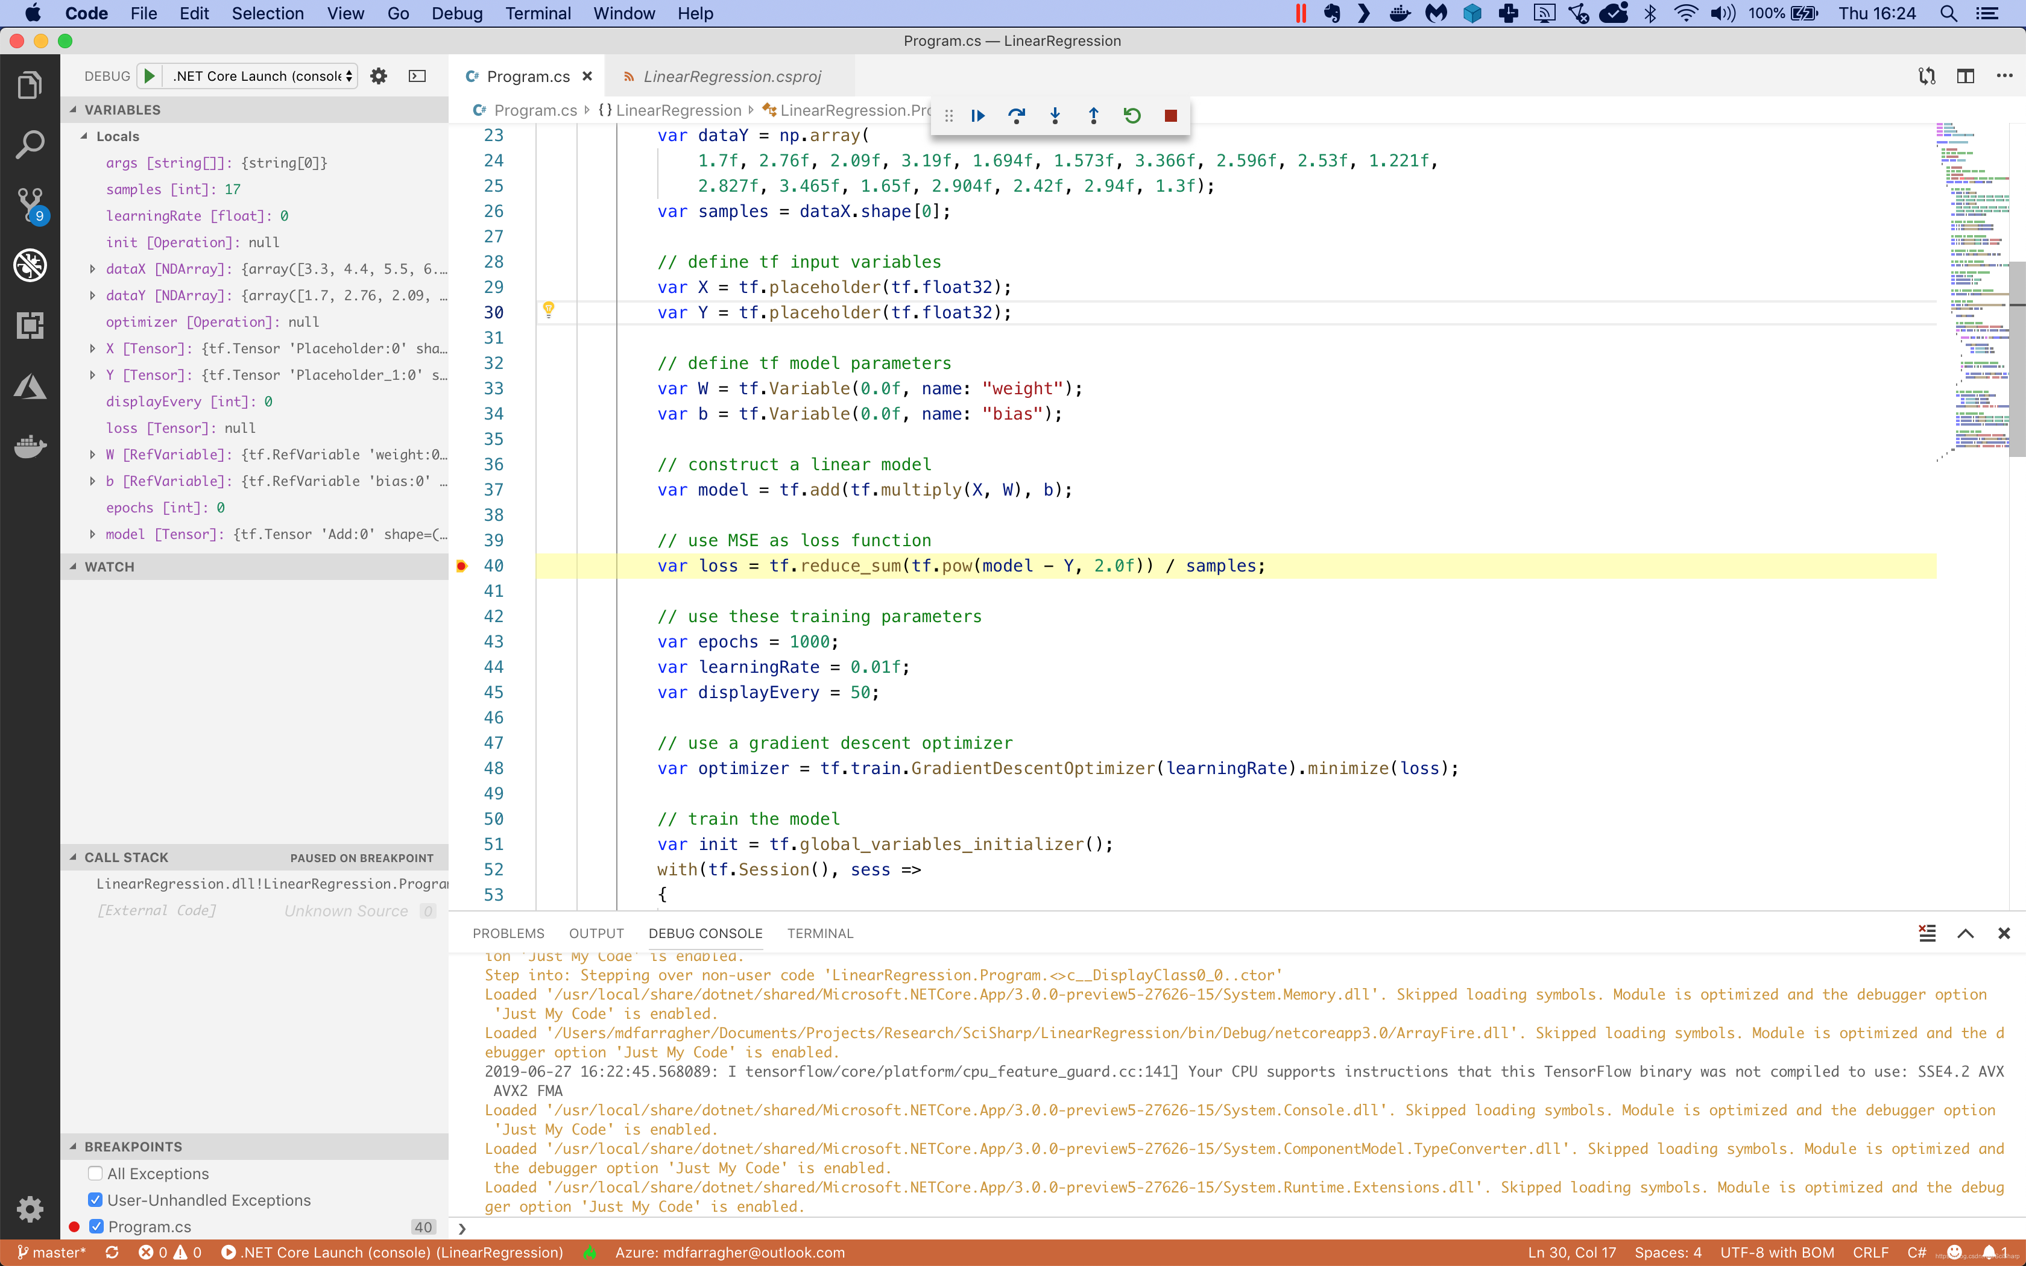Disable the Program.cs breakpoint checkbox
Image resolution: width=2026 pixels, height=1266 pixels.
tap(96, 1226)
